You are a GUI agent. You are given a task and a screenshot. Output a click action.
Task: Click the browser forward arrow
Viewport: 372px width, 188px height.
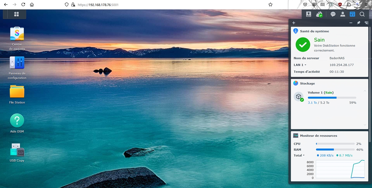14,5
